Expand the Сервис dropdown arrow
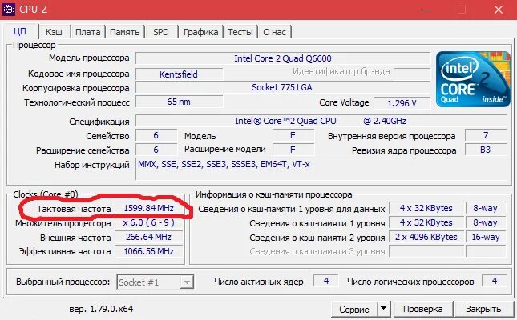Image resolution: width=517 pixels, height=320 pixels. coord(383,309)
